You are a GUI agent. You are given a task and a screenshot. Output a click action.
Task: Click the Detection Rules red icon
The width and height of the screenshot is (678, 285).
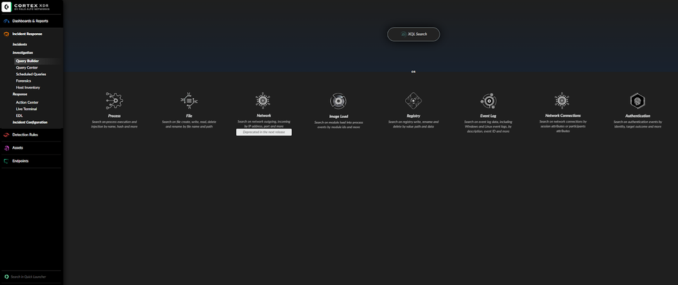click(7, 135)
